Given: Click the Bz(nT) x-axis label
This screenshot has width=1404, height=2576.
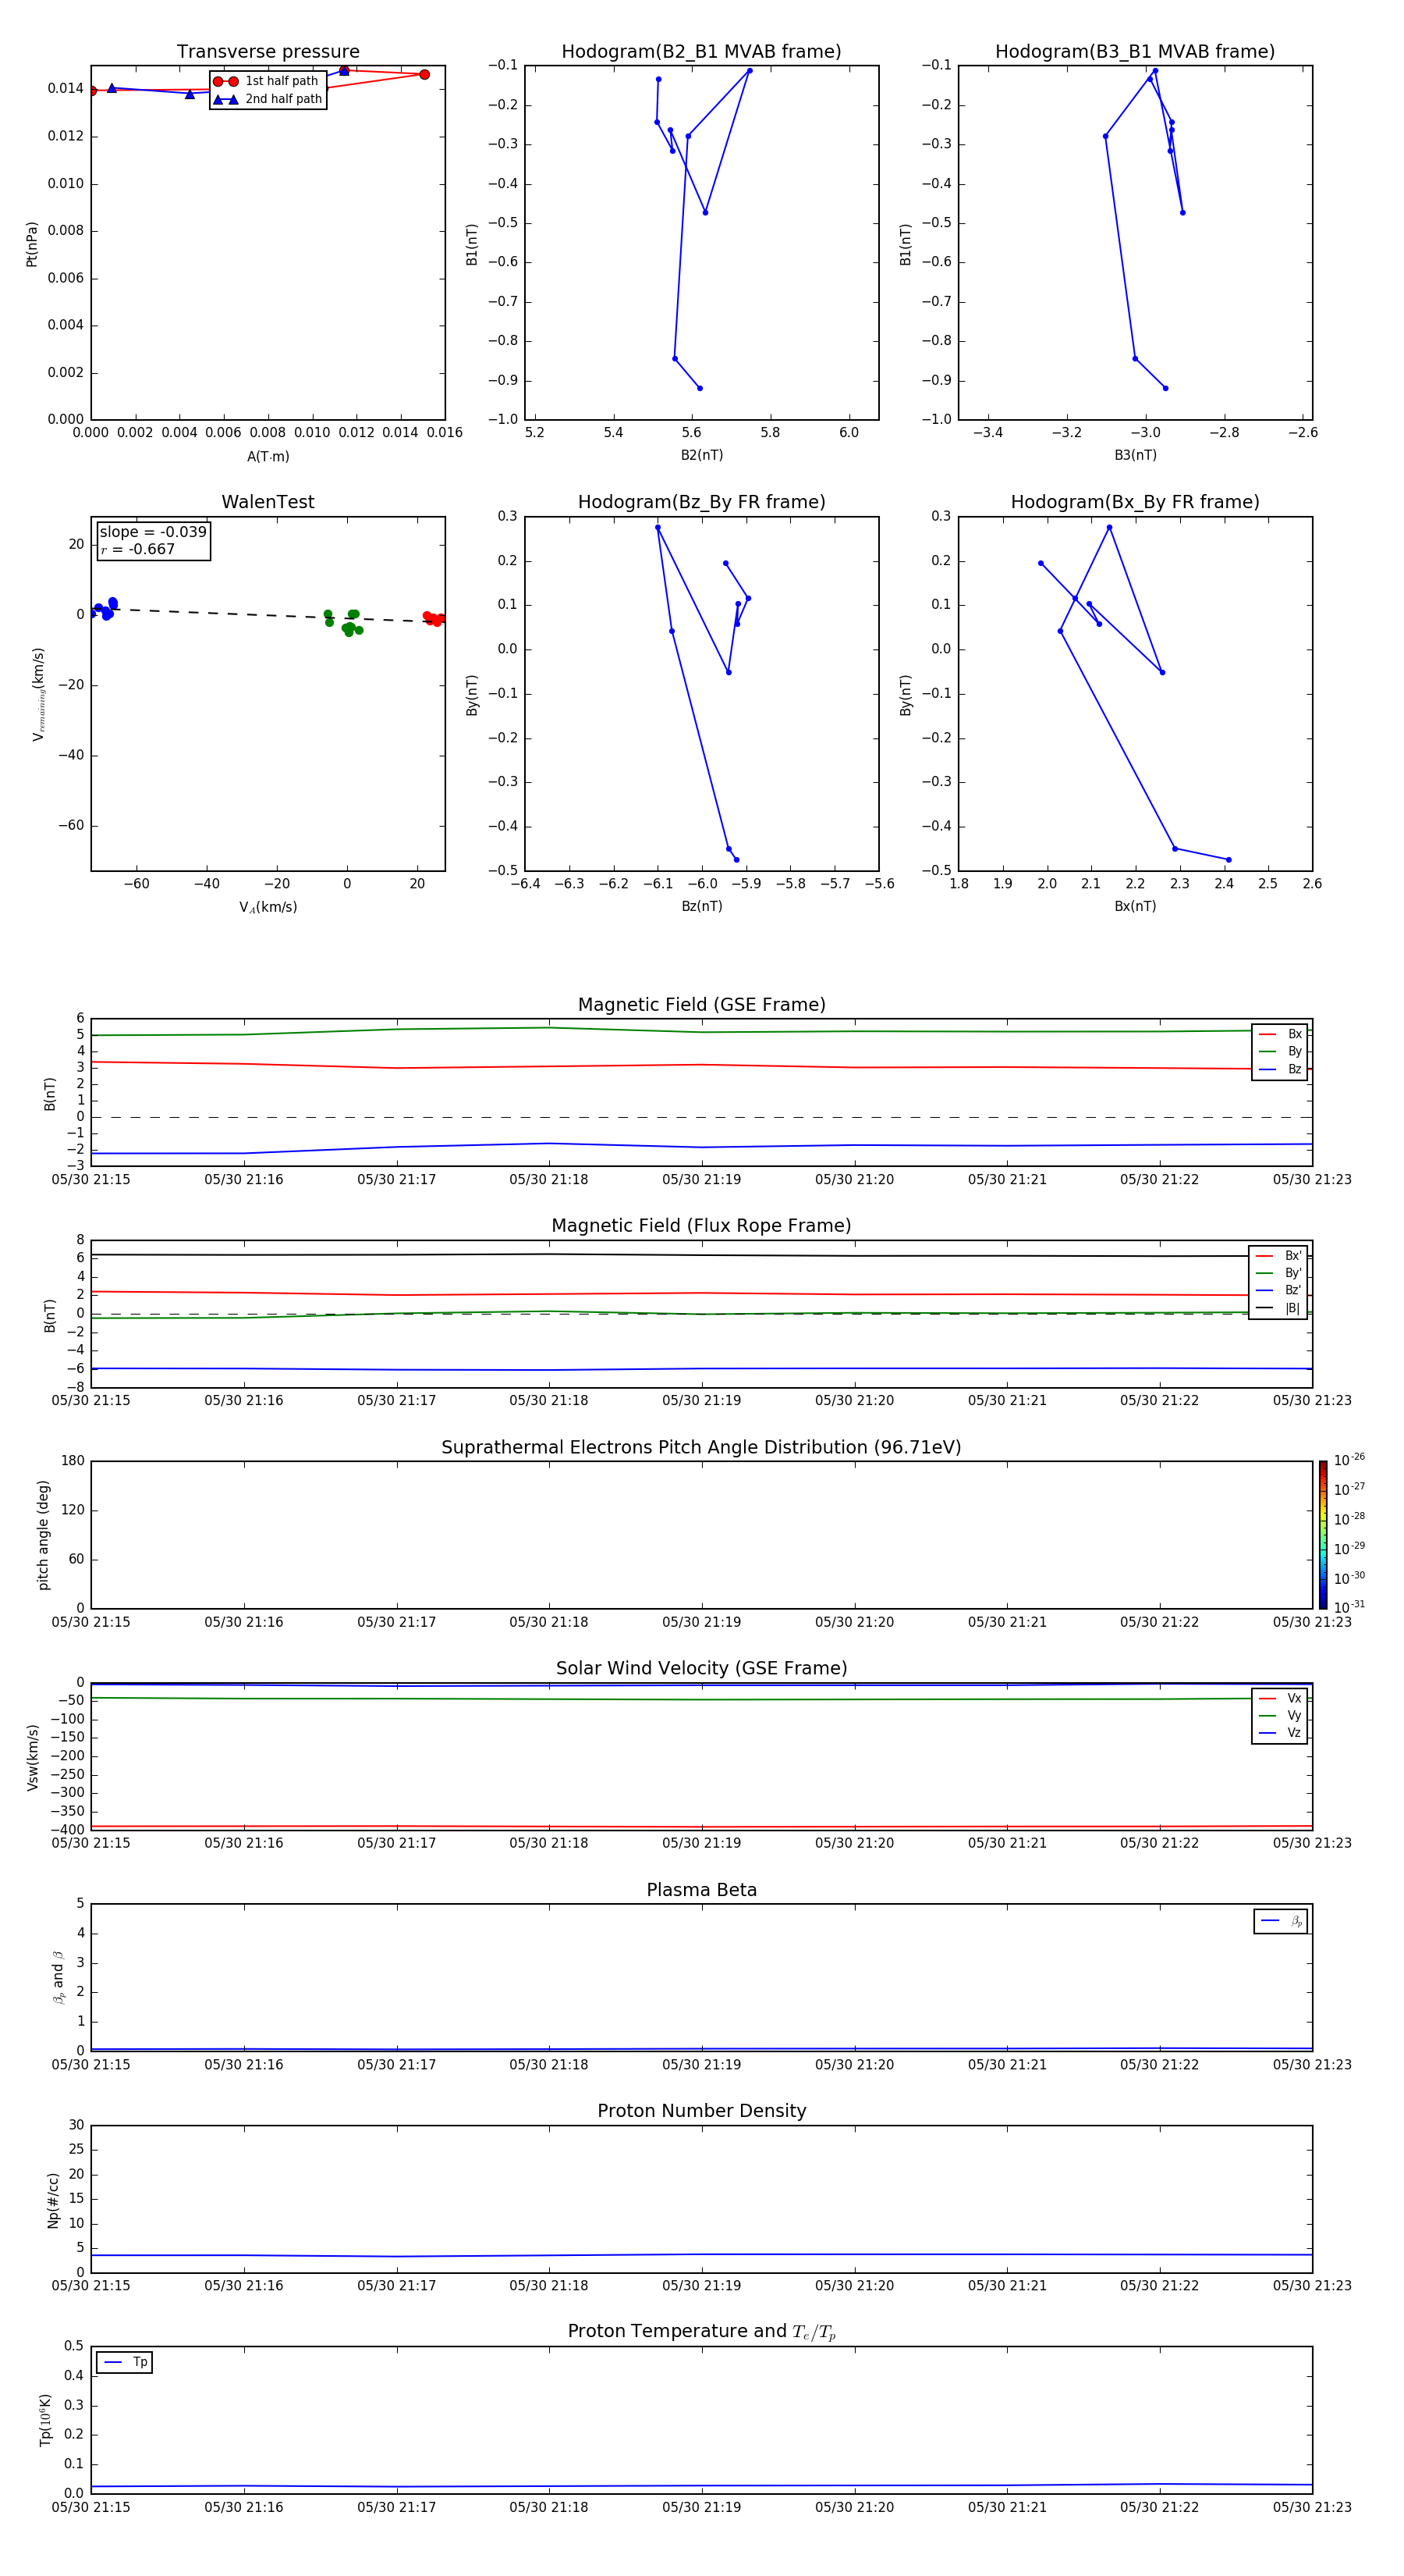Looking at the screenshot, I should click(x=701, y=906).
